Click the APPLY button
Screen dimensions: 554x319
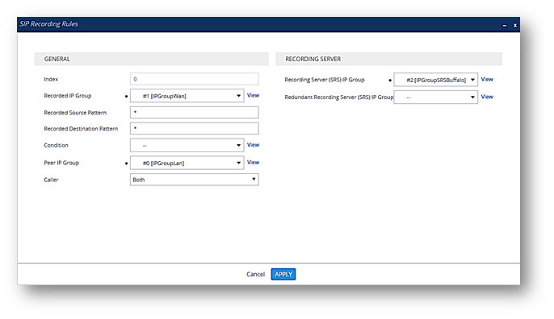tap(283, 274)
